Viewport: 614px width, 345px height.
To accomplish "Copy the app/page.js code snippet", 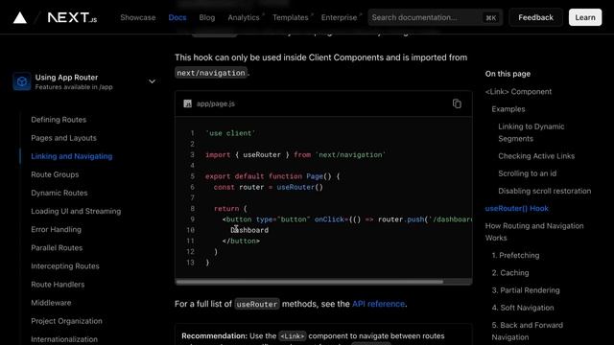I will pyautogui.click(x=457, y=103).
